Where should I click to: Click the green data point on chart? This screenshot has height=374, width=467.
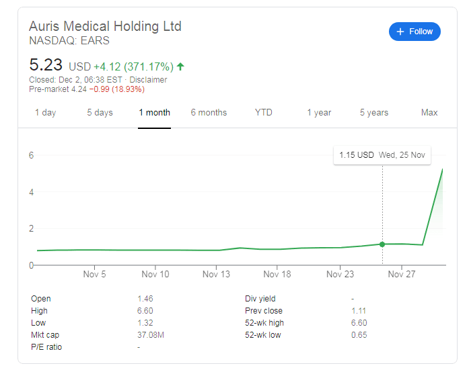tap(382, 244)
